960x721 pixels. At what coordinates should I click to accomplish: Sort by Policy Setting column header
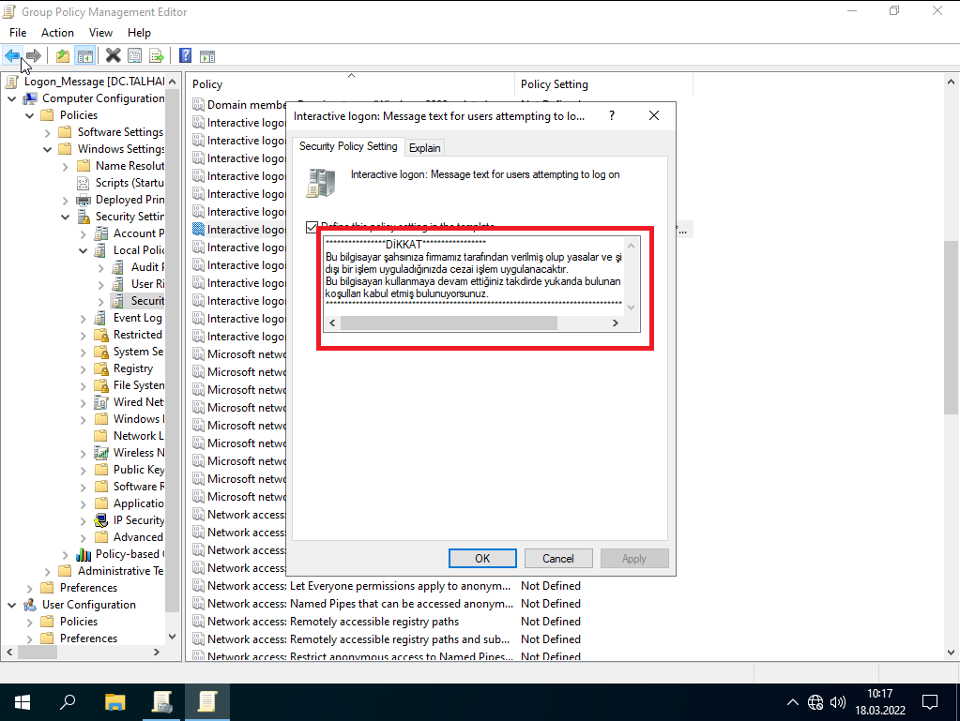(603, 84)
